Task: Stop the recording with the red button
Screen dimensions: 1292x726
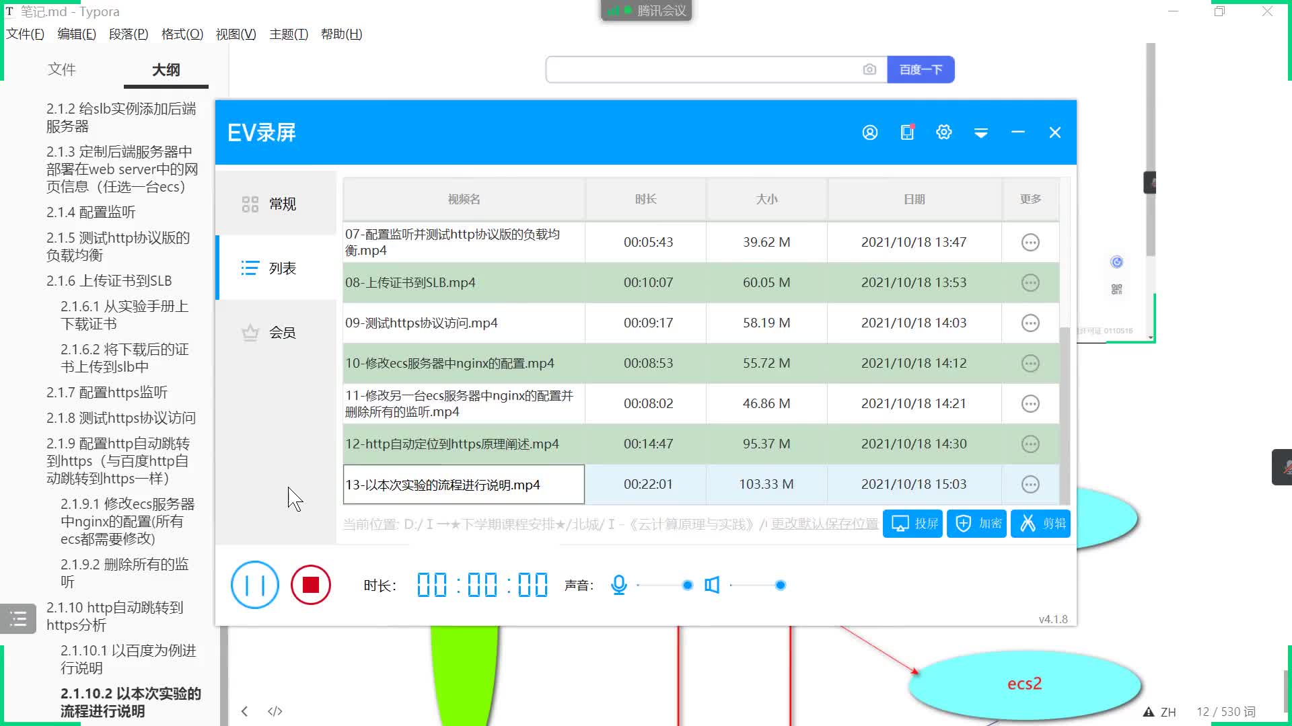Action: (x=311, y=585)
